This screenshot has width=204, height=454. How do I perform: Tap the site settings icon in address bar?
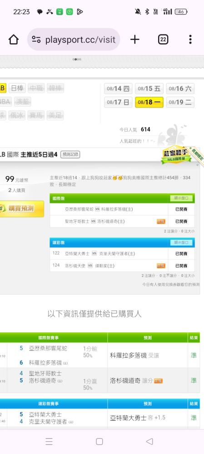coord(36,39)
